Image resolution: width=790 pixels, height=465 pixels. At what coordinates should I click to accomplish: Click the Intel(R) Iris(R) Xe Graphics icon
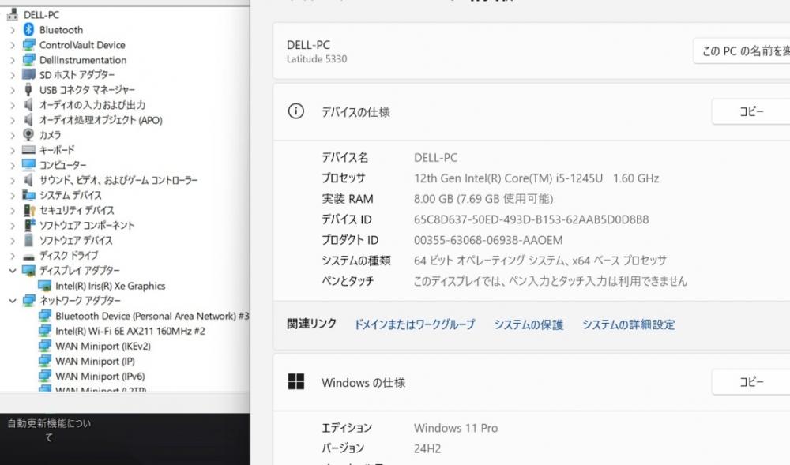(45, 286)
